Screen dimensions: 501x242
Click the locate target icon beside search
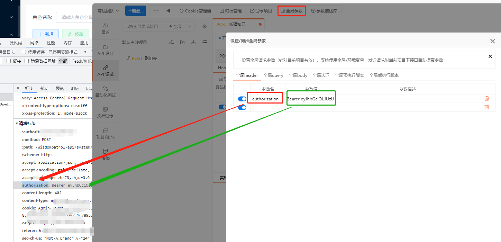204,26
